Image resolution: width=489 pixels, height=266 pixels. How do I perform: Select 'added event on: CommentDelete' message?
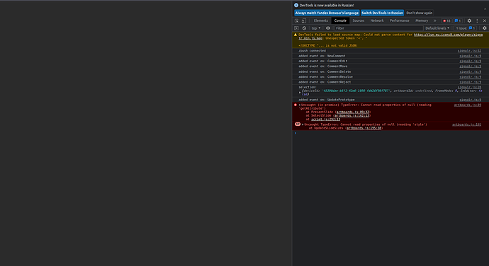click(325, 71)
